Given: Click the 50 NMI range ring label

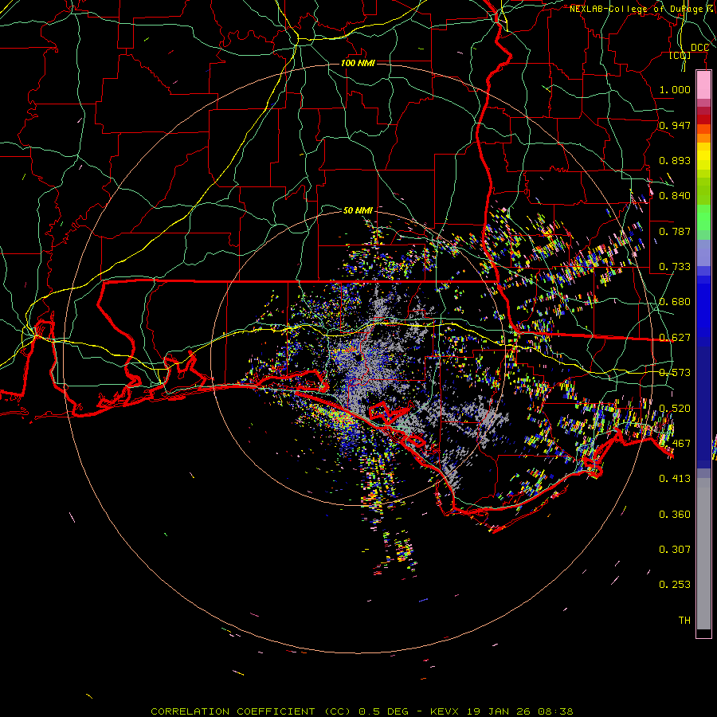Looking at the screenshot, I should 358,210.
